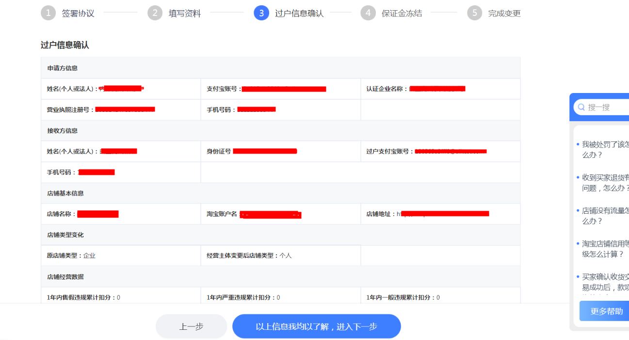The image size is (629, 340).
Task: Go back with the 上一步 button
Action: tap(191, 326)
